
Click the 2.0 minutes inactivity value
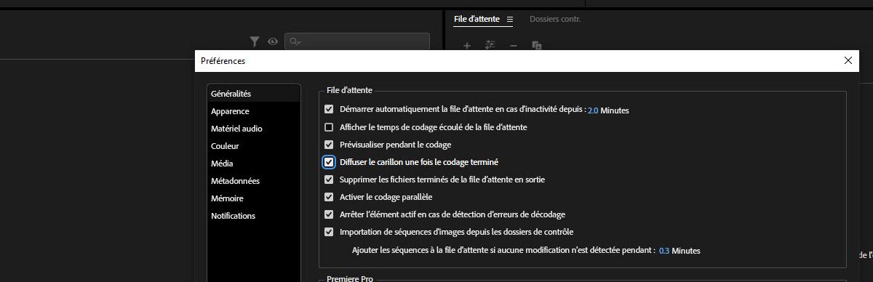(593, 110)
